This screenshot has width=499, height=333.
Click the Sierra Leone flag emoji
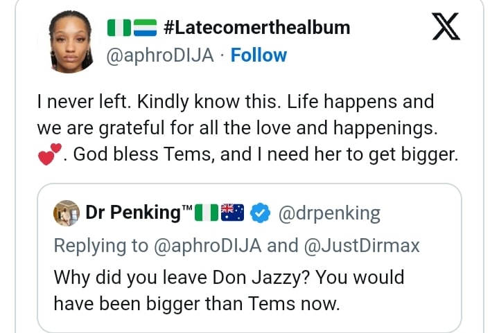[145, 28]
